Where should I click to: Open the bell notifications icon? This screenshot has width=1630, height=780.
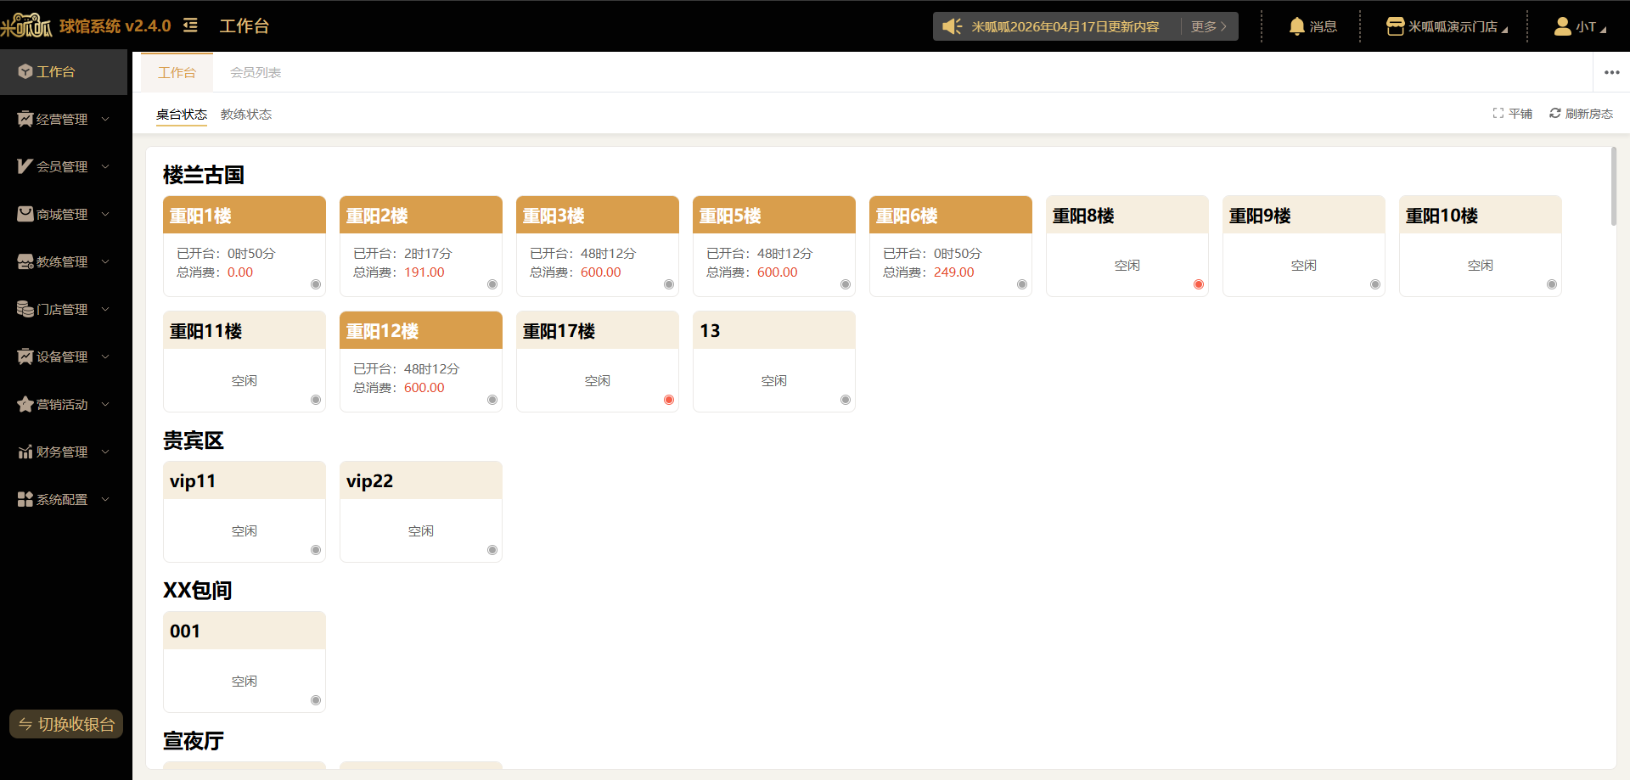point(1296,26)
